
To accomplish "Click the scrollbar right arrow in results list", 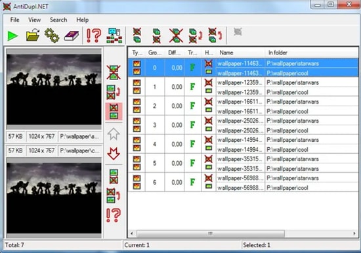I will 354,234.
